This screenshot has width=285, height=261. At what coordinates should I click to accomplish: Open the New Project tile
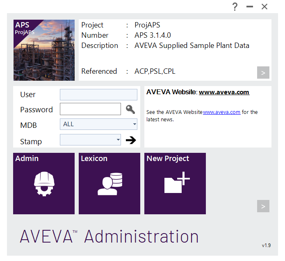coord(175,184)
